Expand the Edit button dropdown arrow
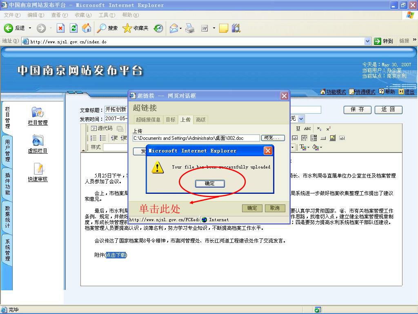The height and width of the screenshot is (314, 418). pos(214,28)
